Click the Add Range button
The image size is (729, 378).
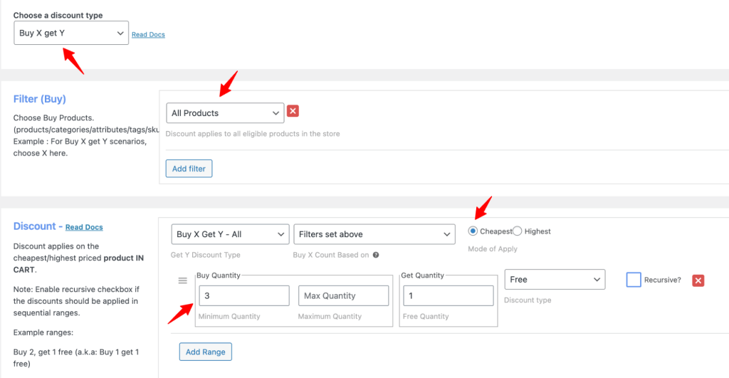pos(206,352)
